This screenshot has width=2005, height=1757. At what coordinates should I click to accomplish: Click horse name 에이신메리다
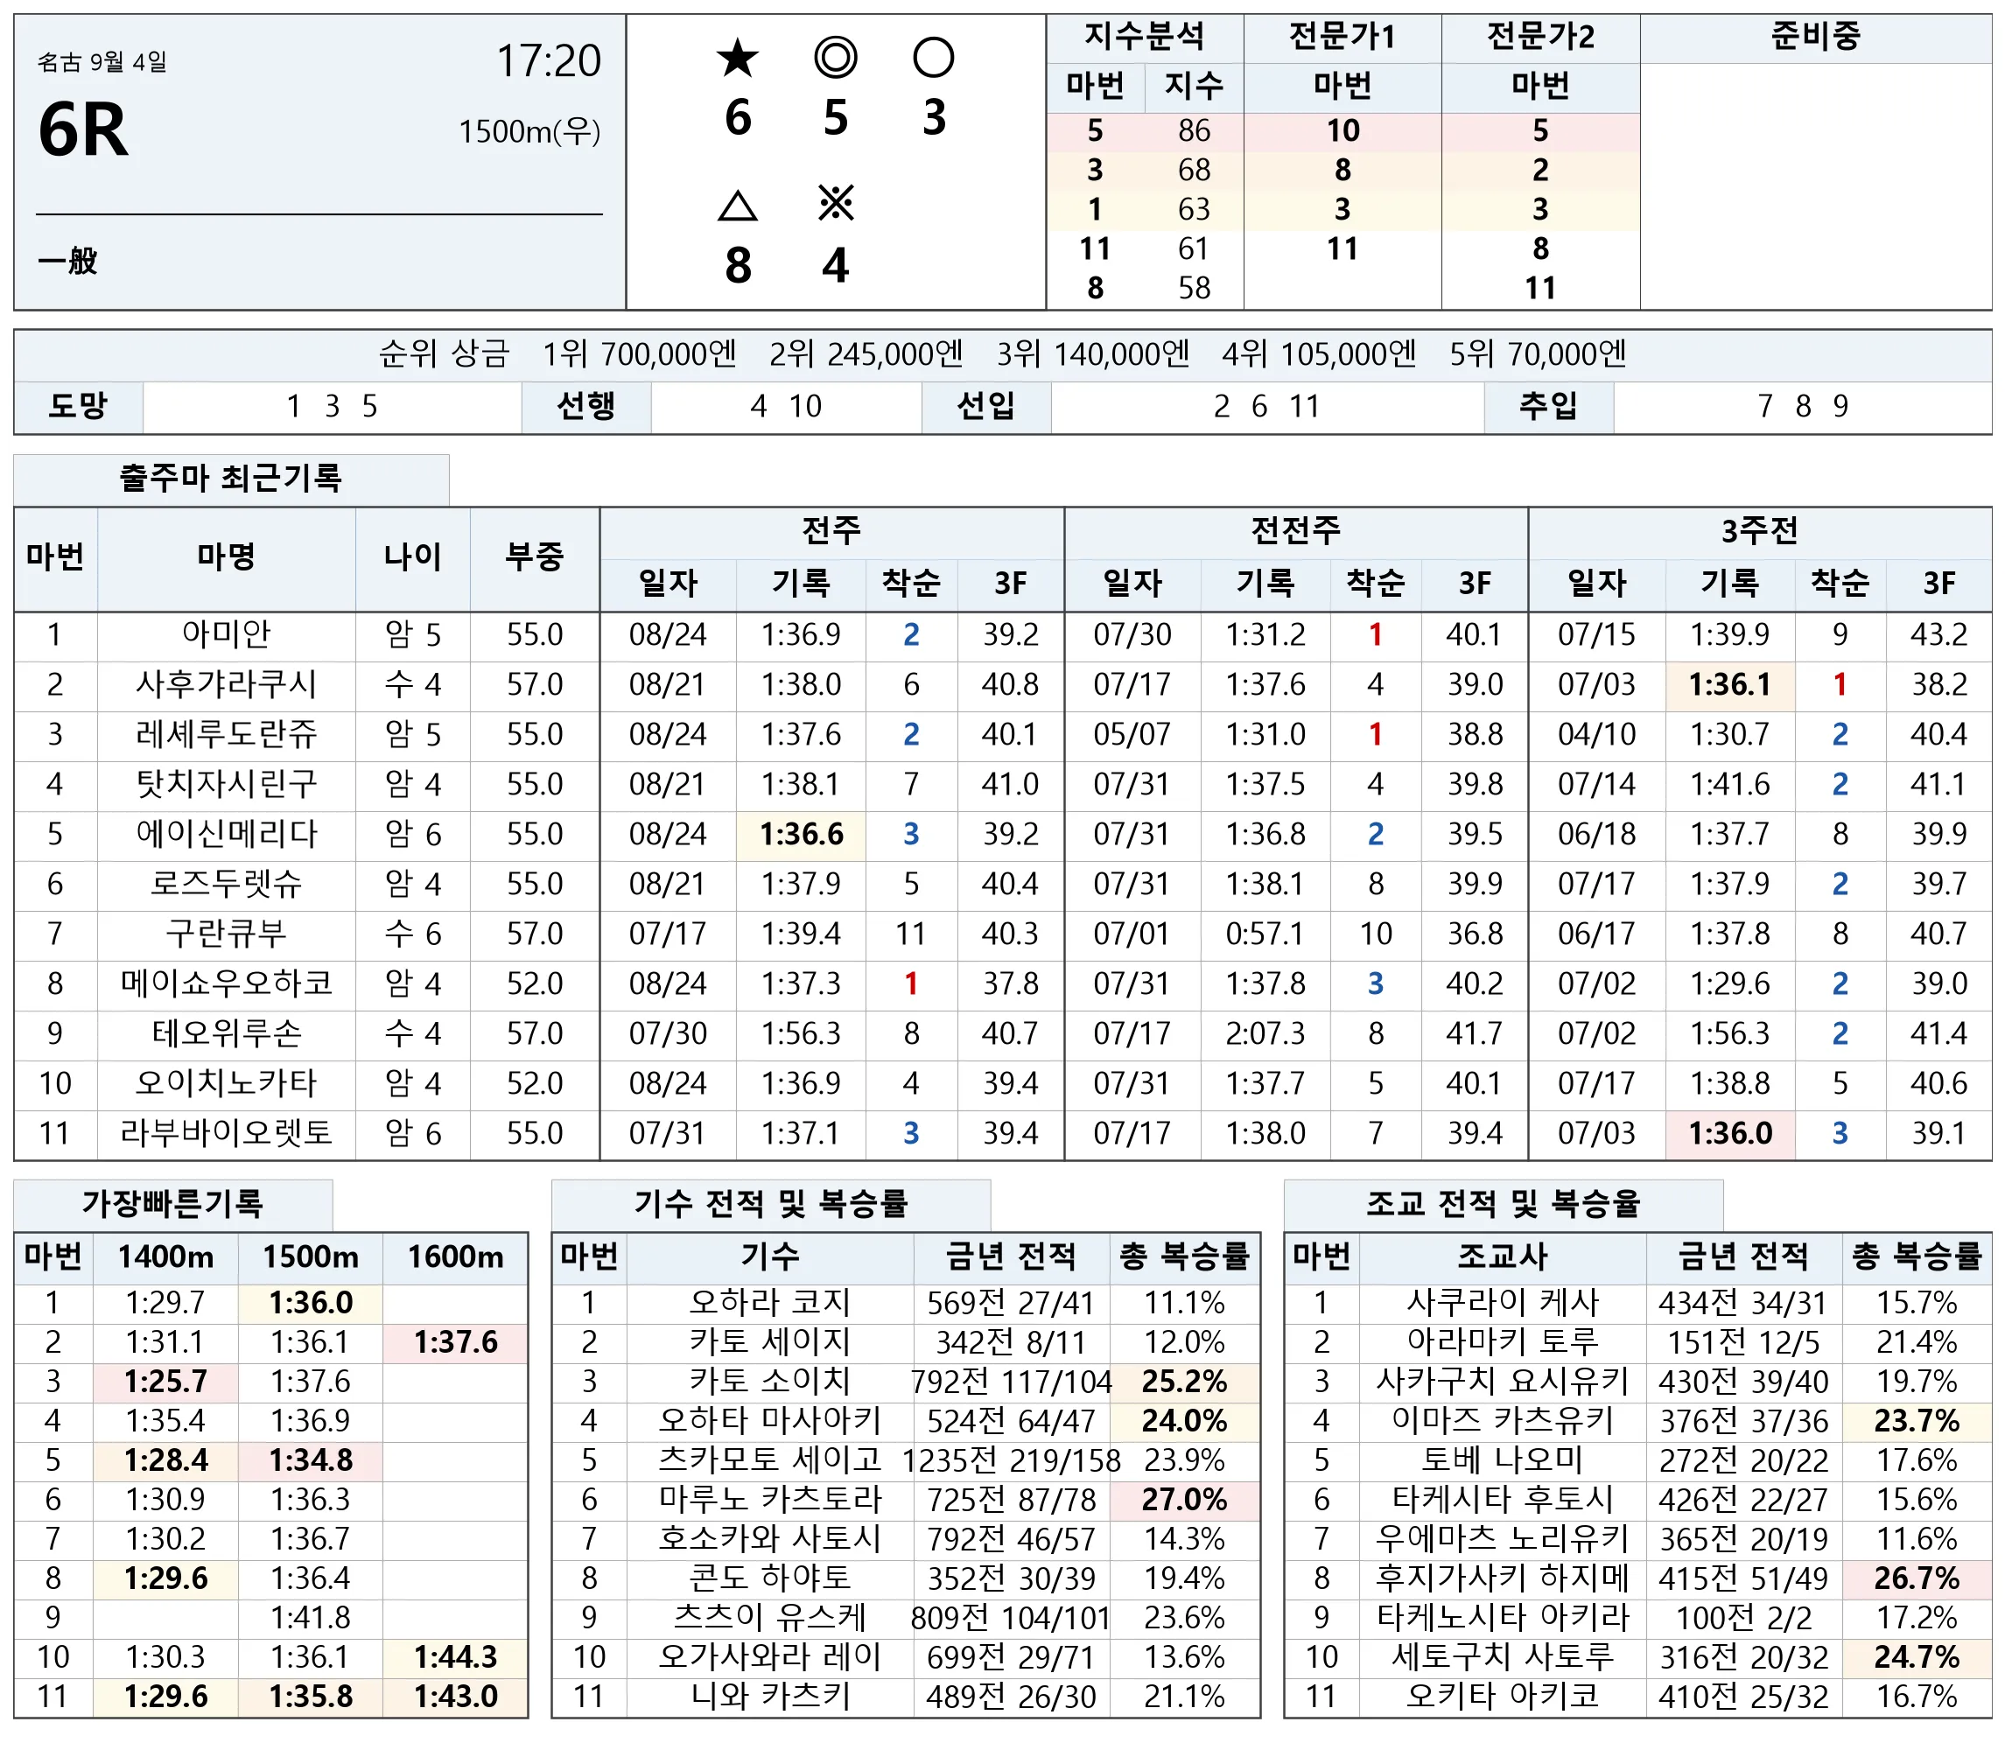pos(227,833)
